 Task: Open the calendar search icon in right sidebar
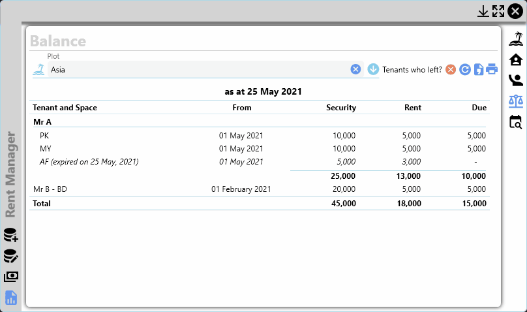[516, 122]
